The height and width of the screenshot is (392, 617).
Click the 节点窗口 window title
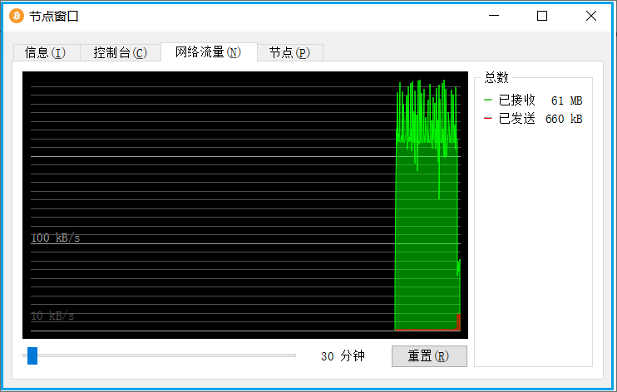pyautogui.click(x=54, y=17)
